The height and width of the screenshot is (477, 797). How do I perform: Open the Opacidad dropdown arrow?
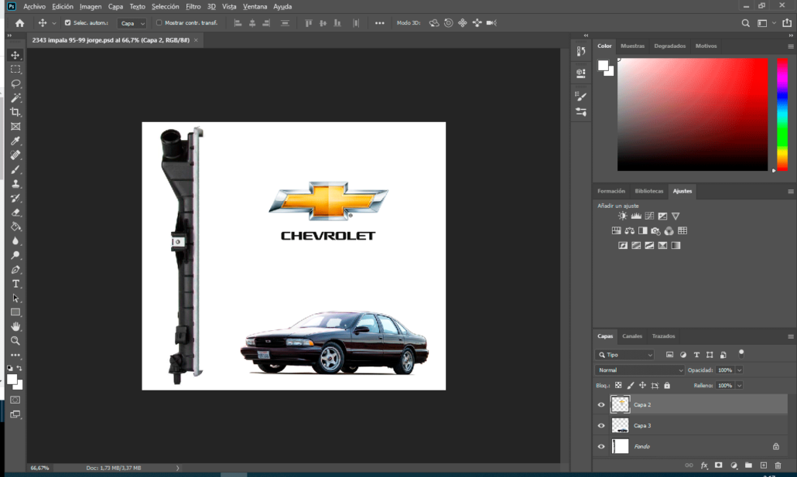(x=740, y=370)
